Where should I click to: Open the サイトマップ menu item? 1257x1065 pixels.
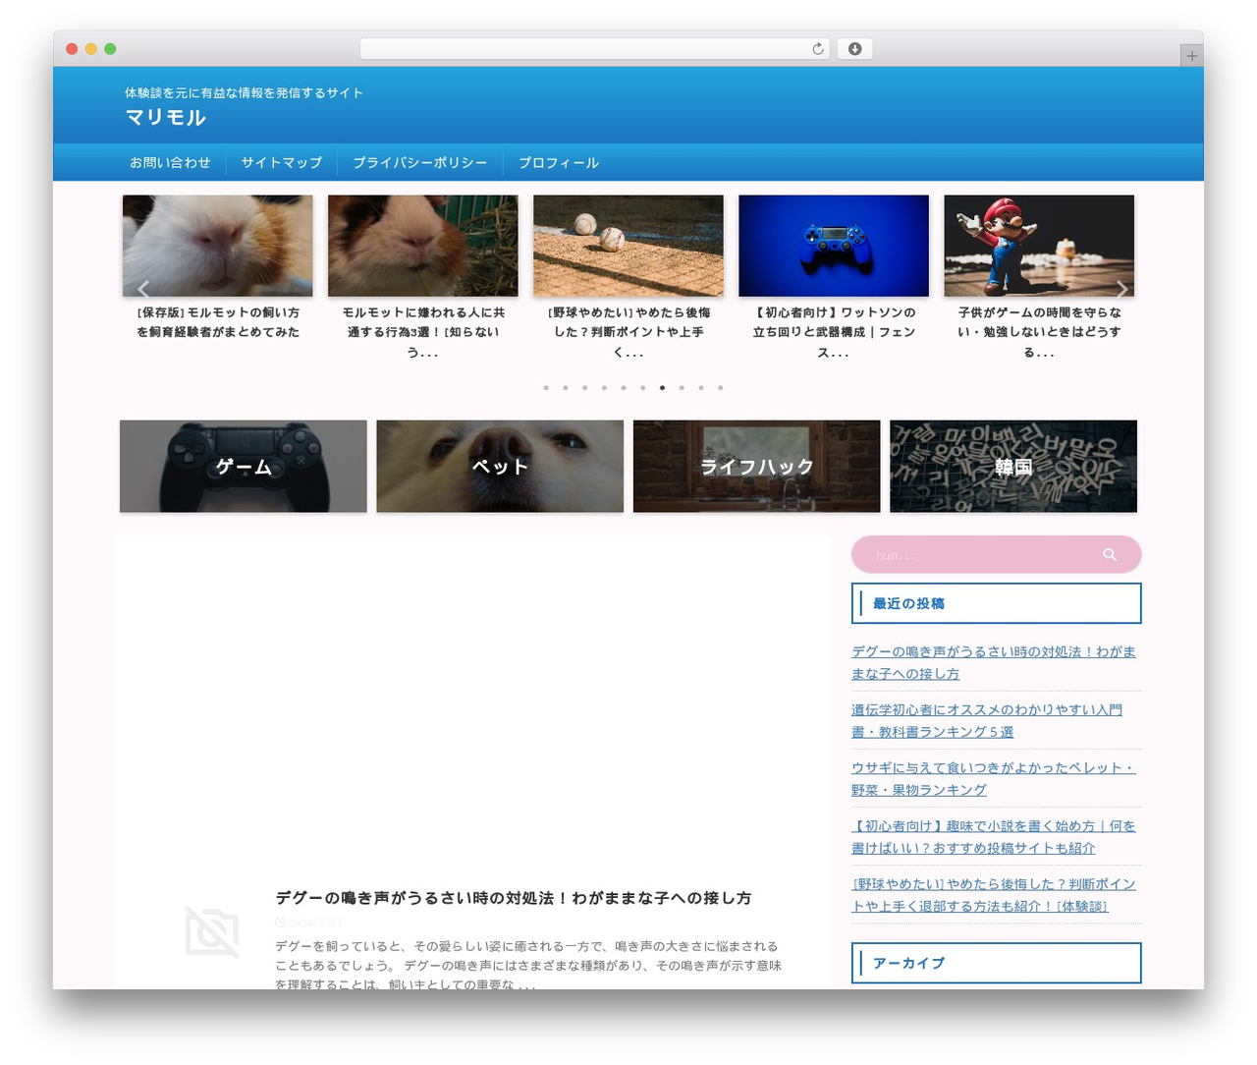[282, 163]
